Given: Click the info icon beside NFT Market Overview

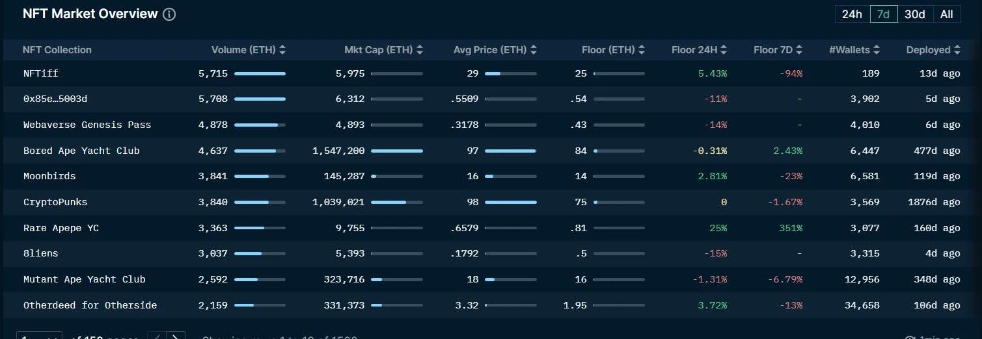Looking at the screenshot, I should click(x=169, y=14).
